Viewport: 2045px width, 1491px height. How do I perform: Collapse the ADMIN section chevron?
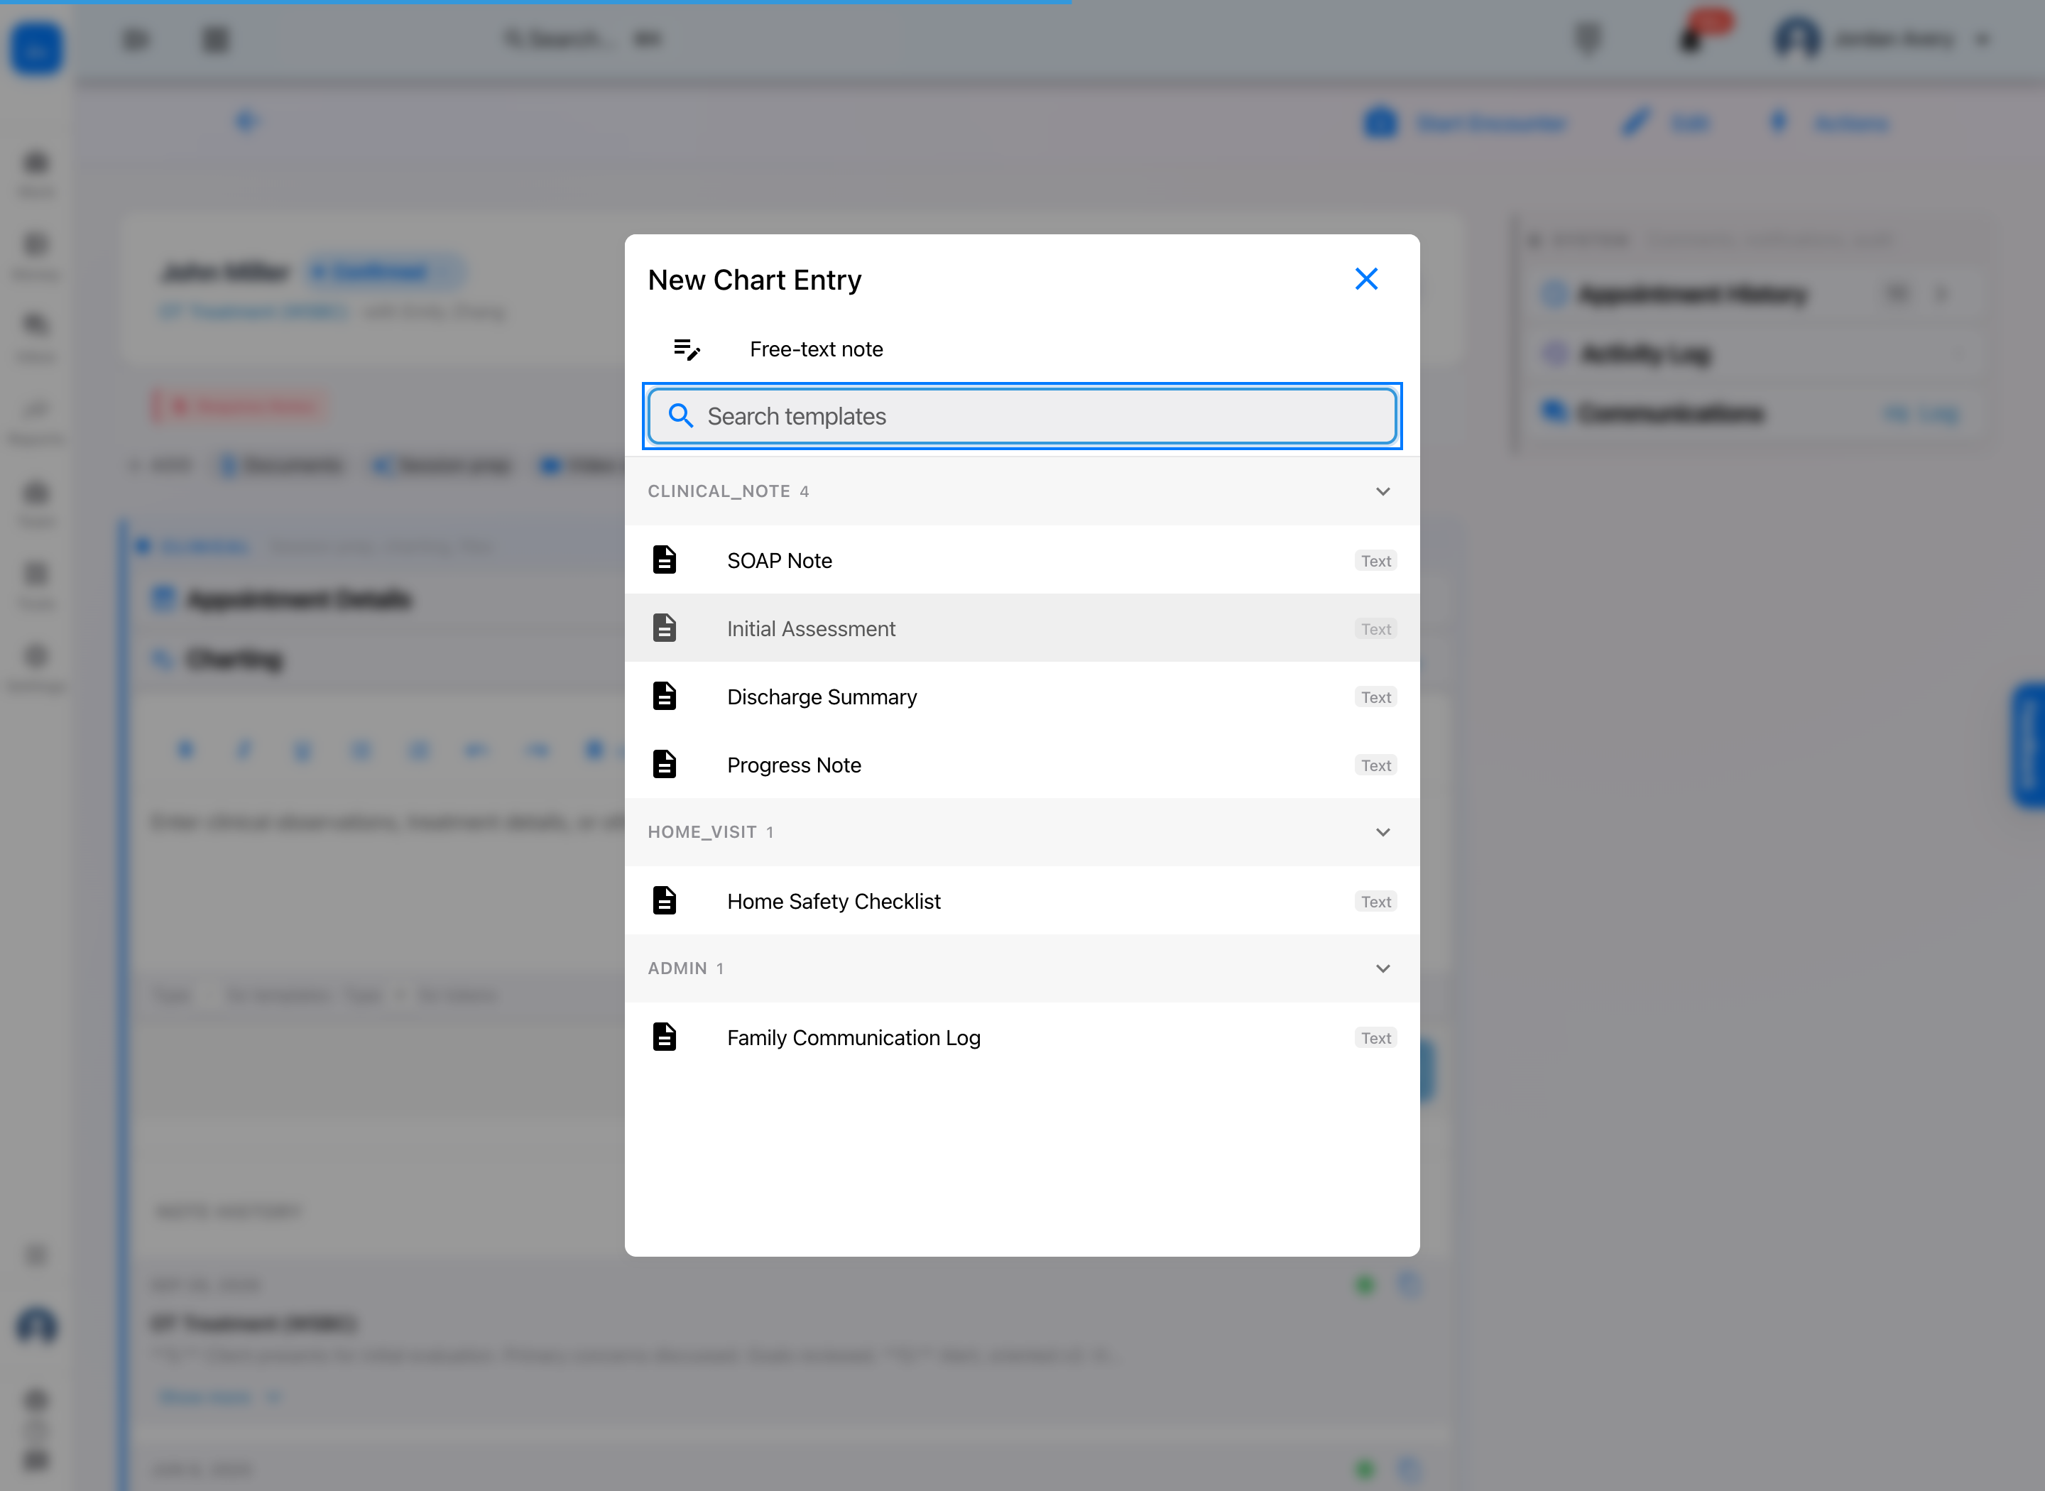[1383, 968]
